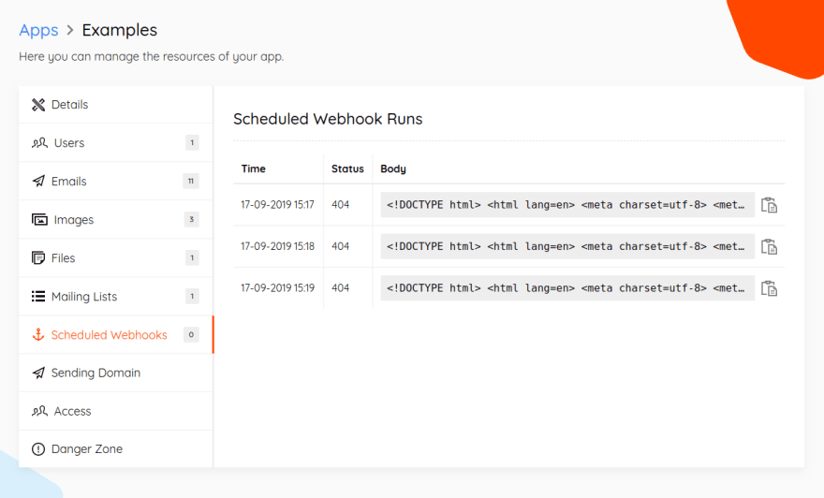The width and height of the screenshot is (824, 498).
Task: Click the Status column header
Action: (x=347, y=168)
